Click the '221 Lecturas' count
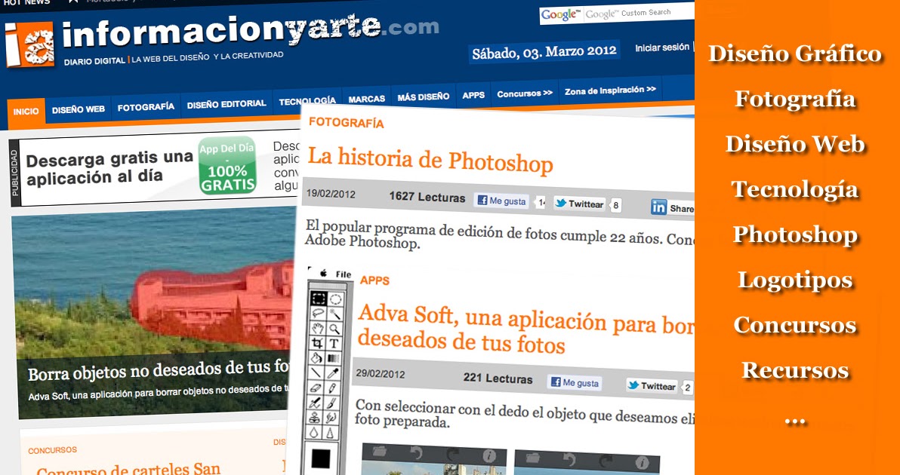The width and height of the screenshot is (900, 475). (498, 378)
